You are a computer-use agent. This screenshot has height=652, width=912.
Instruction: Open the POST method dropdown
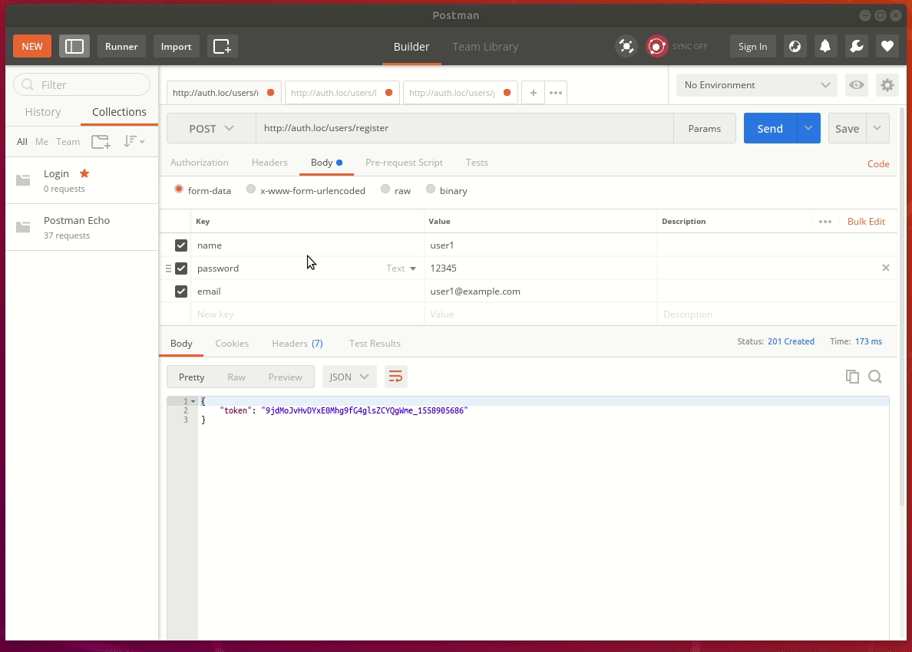pyautogui.click(x=211, y=128)
